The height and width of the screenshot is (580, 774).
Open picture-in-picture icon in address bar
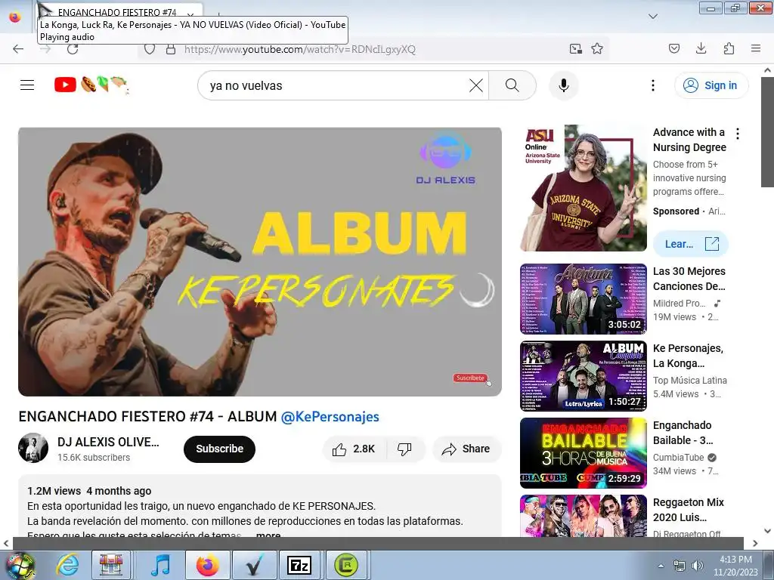[x=575, y=48]
